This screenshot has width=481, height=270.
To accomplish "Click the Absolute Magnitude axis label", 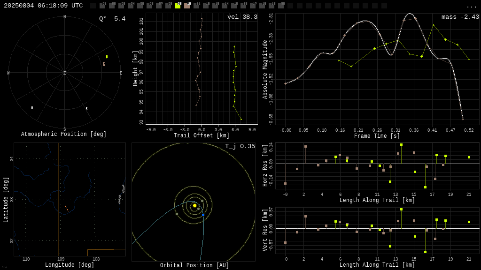I will [x=265, y=69].
